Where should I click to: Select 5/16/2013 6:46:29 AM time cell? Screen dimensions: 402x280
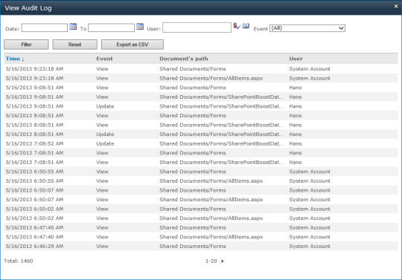[x=34, y=247]
